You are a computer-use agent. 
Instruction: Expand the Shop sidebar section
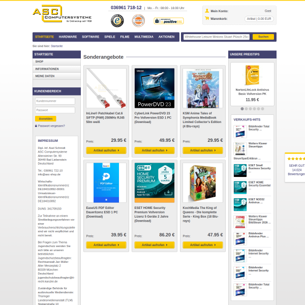56,62
